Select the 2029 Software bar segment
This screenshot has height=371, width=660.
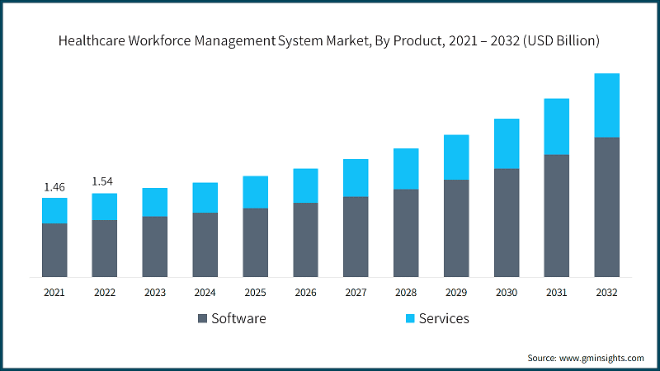coord(456,228)
